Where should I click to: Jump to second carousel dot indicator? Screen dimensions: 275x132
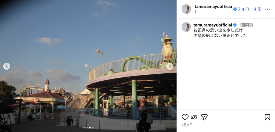point(87,128)
